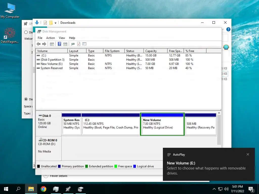Click the blue Help question mark toolbar icon
The image size is (259, 194).
59,44
